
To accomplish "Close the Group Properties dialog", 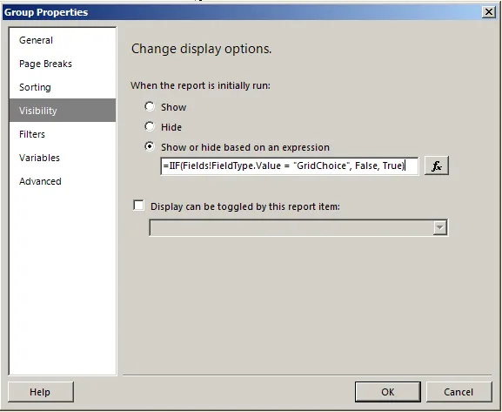I will click(489, 12).
